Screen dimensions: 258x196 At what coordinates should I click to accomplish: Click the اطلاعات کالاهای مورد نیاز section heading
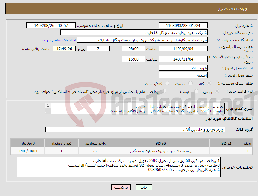click(x=229, y=119)
